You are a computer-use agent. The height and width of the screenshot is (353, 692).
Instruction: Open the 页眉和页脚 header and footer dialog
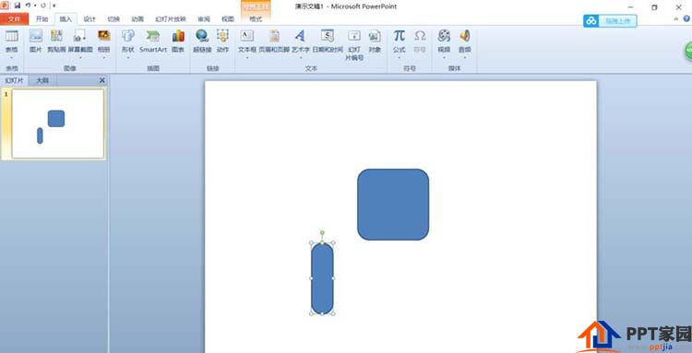pos(274,41)
